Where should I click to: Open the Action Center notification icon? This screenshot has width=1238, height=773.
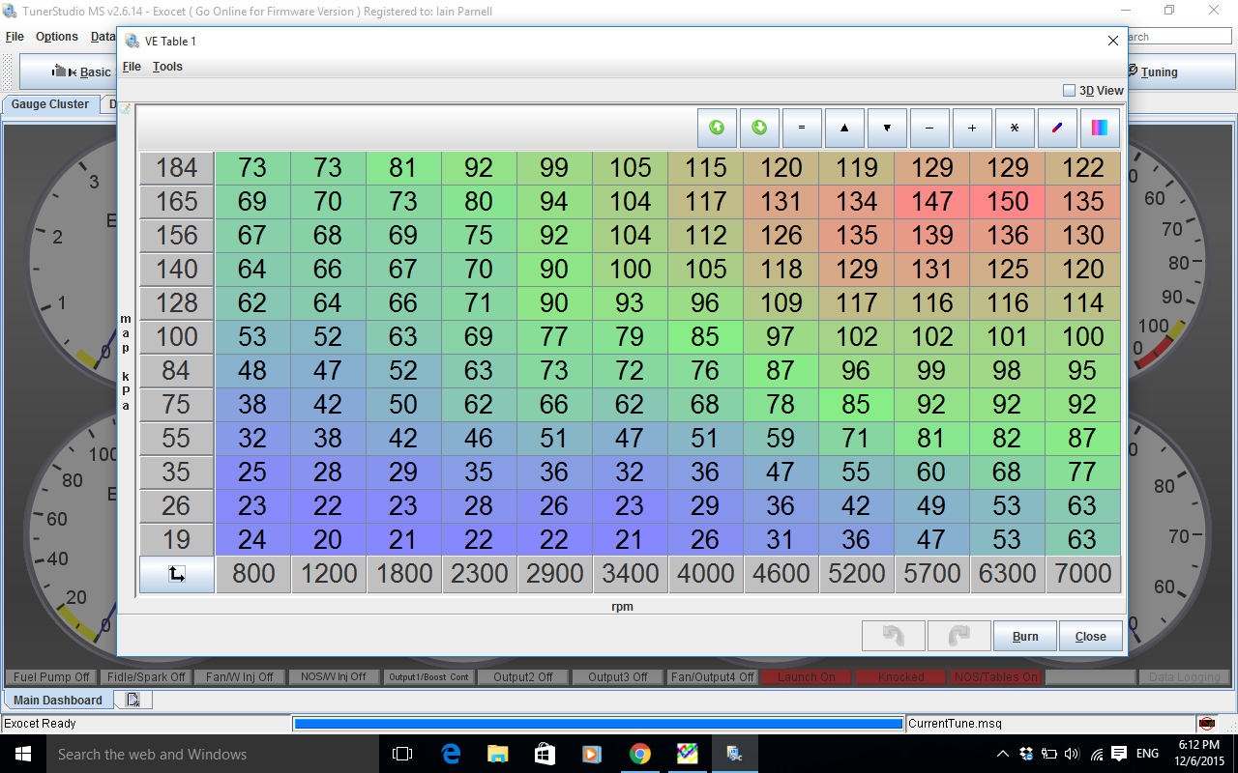[x=1119, y=754]
